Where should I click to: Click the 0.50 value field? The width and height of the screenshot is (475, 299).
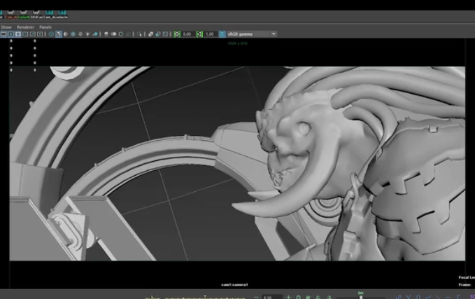(271, 297)
